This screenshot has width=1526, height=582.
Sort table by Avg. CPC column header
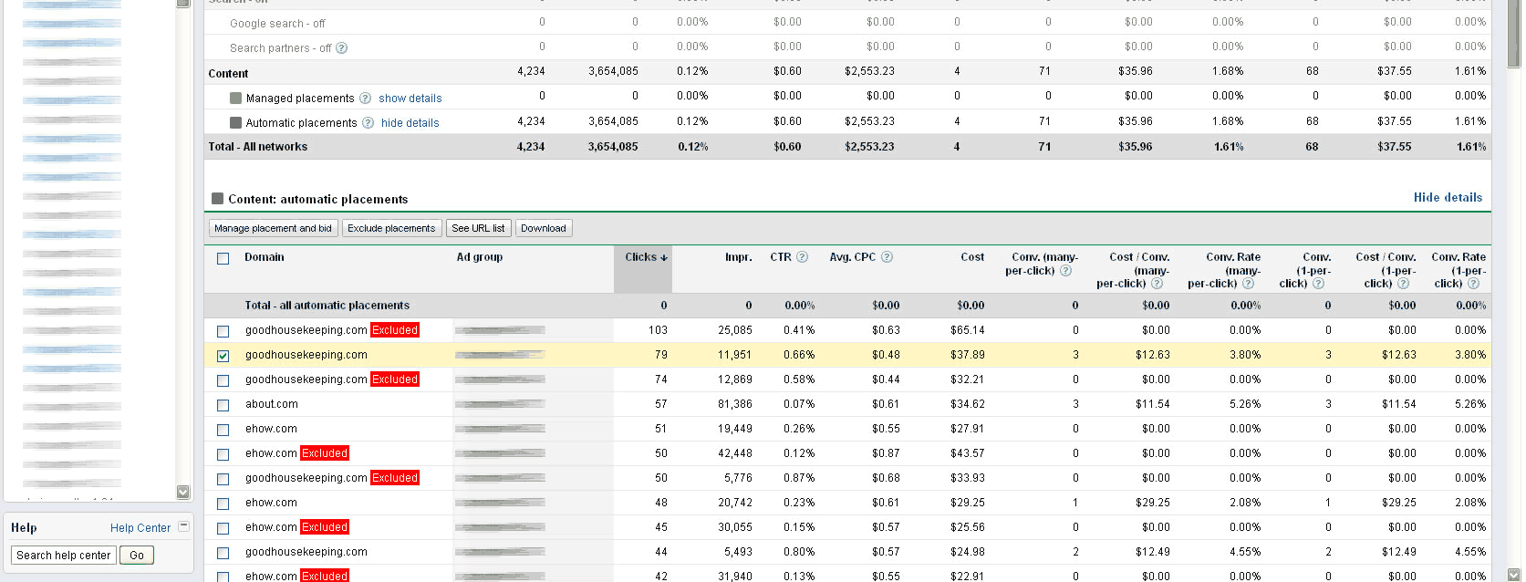click(x=853, y=257)
